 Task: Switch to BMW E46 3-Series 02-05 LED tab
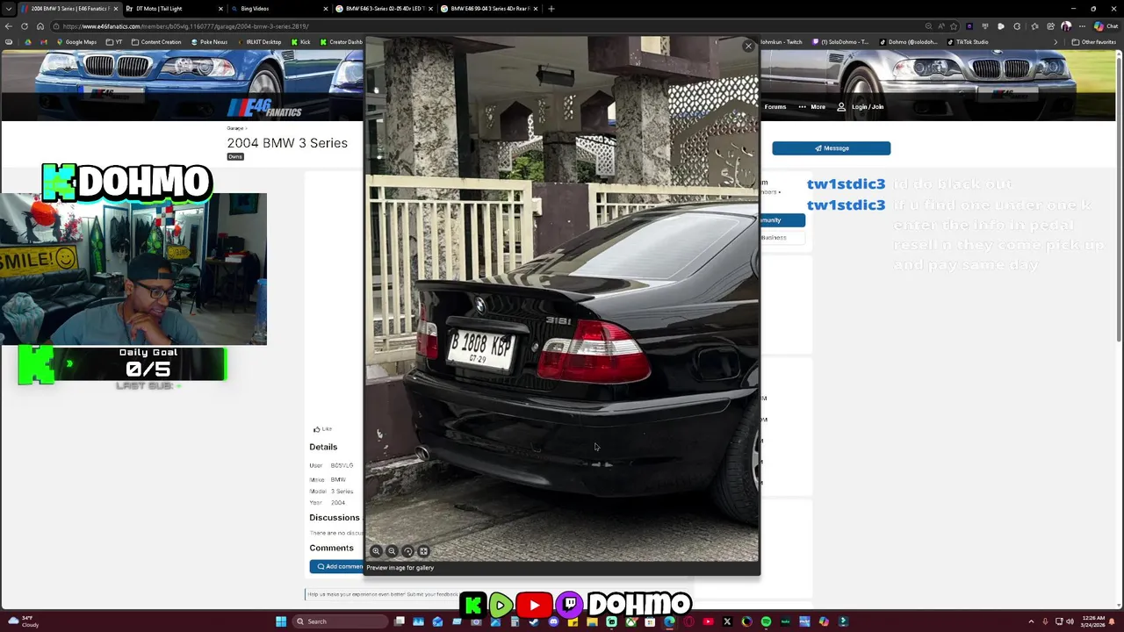pos(385,9)
